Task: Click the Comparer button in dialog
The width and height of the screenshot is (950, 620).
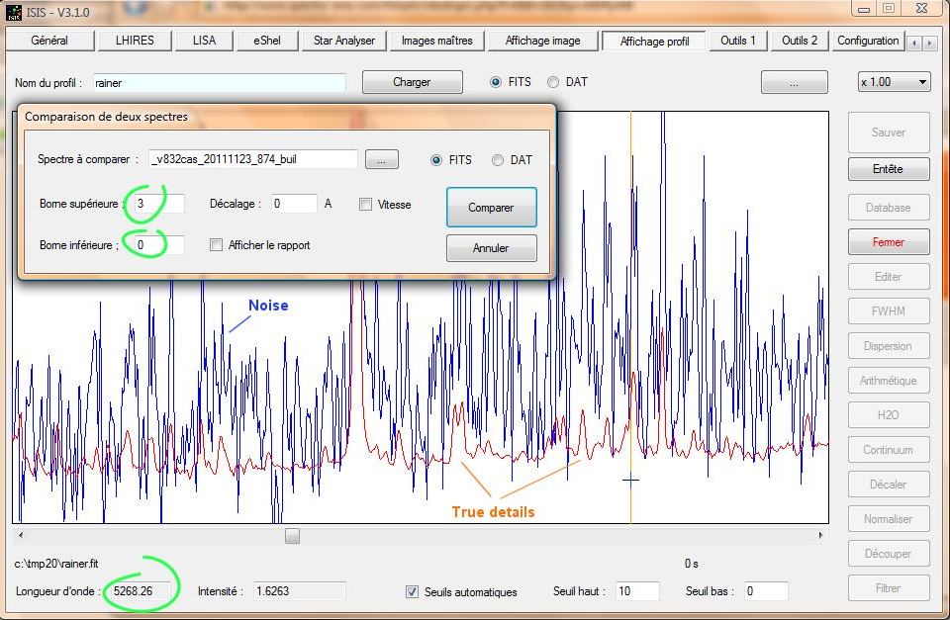Action: (x=491, y=208)
